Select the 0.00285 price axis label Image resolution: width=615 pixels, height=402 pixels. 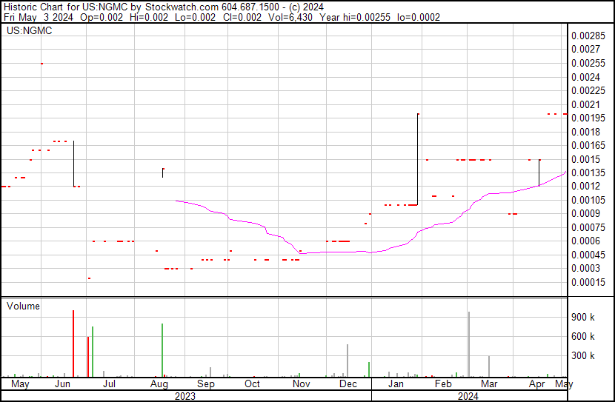[588, 36]
